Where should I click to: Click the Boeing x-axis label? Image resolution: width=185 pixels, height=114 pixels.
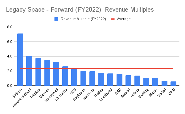pyautogui.click(x=143, y=93)
